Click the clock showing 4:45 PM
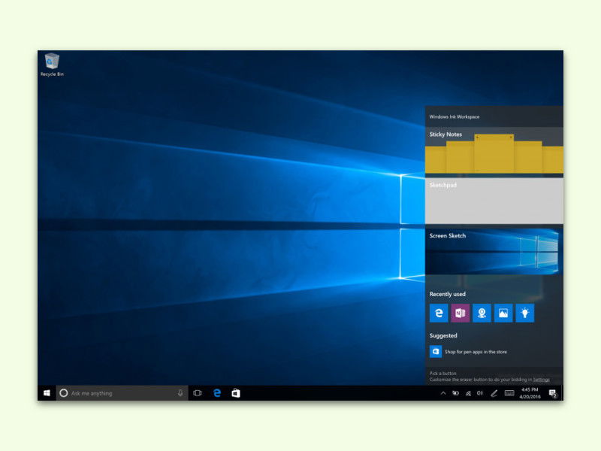Viewport: 601px width, 451px height. [x=530, y=393]
